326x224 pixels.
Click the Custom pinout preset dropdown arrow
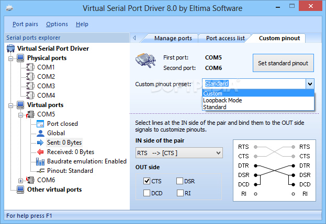coord(310,84)
